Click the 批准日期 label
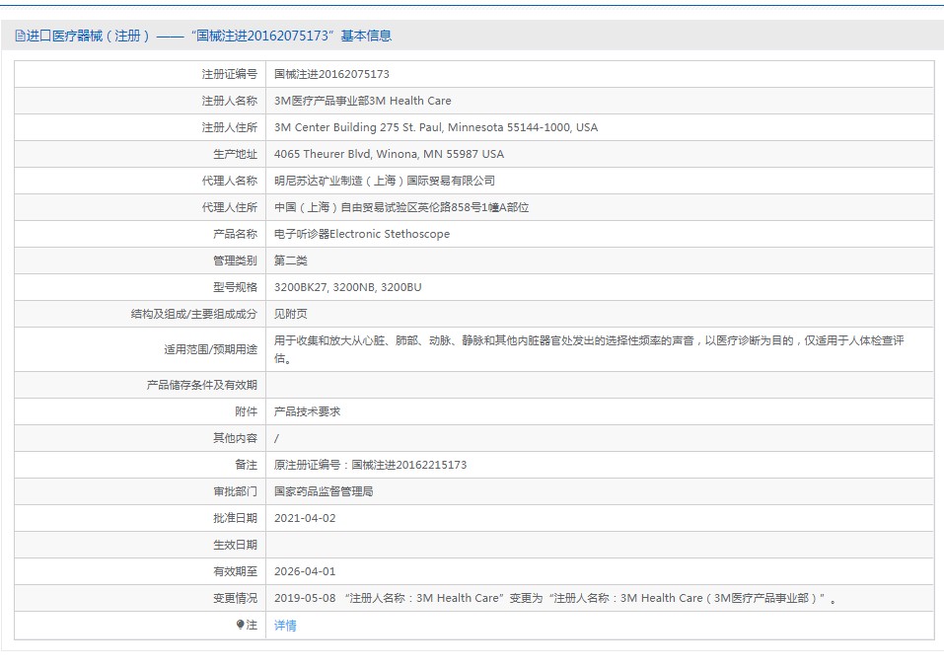Screen dimensions: 944x668 coord(235,518)
